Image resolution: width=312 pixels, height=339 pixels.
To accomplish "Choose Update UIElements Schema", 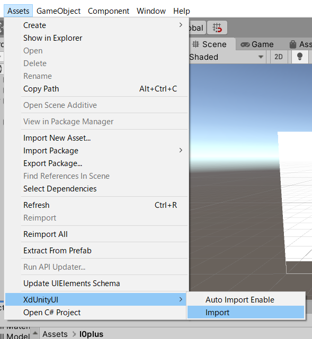I will coord(96,283).
